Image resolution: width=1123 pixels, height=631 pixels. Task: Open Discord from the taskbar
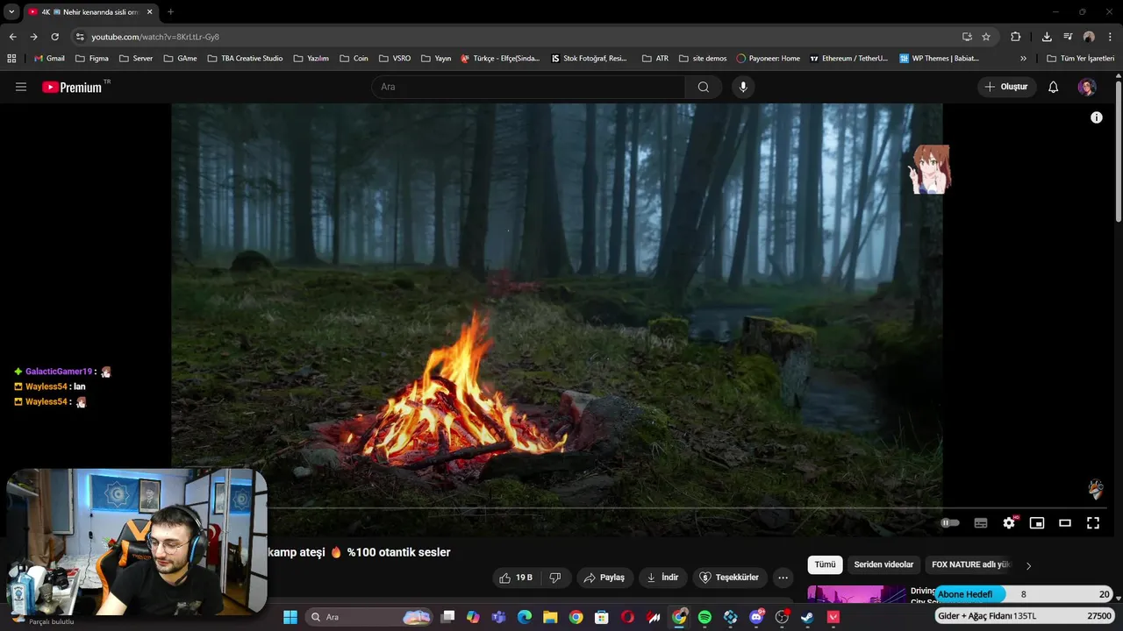point(756,617)
